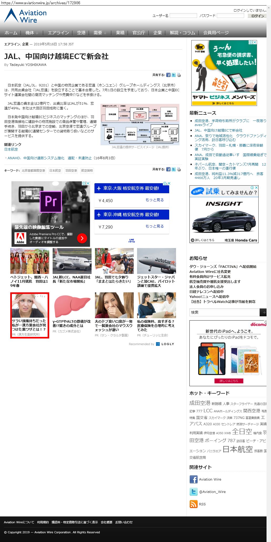Image resolution: width=271 pixels, height=542 pixels.
Task: Open footer link 会社概要
Action: 107,522
